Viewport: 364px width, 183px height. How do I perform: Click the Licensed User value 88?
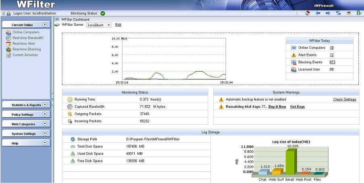tap(331, 69)
